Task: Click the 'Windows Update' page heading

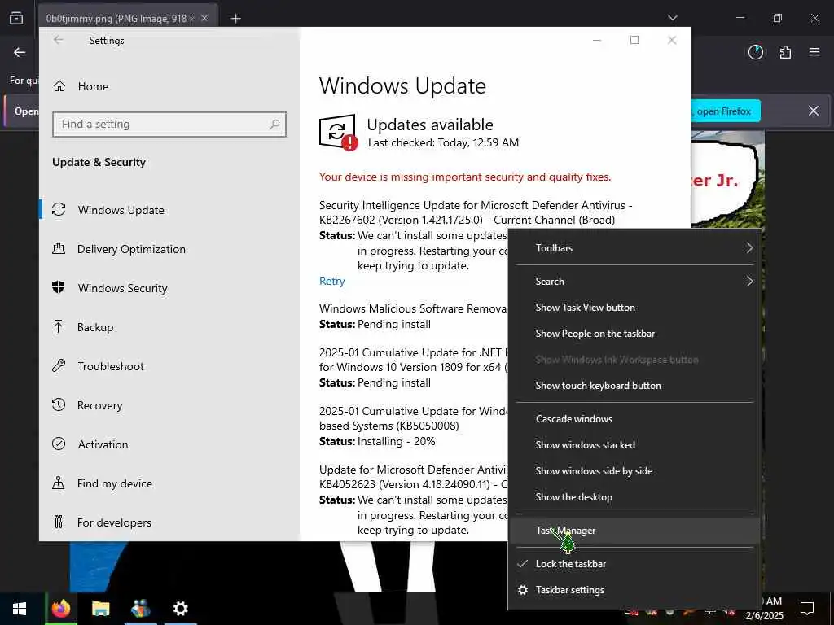Action: (402, 85)
